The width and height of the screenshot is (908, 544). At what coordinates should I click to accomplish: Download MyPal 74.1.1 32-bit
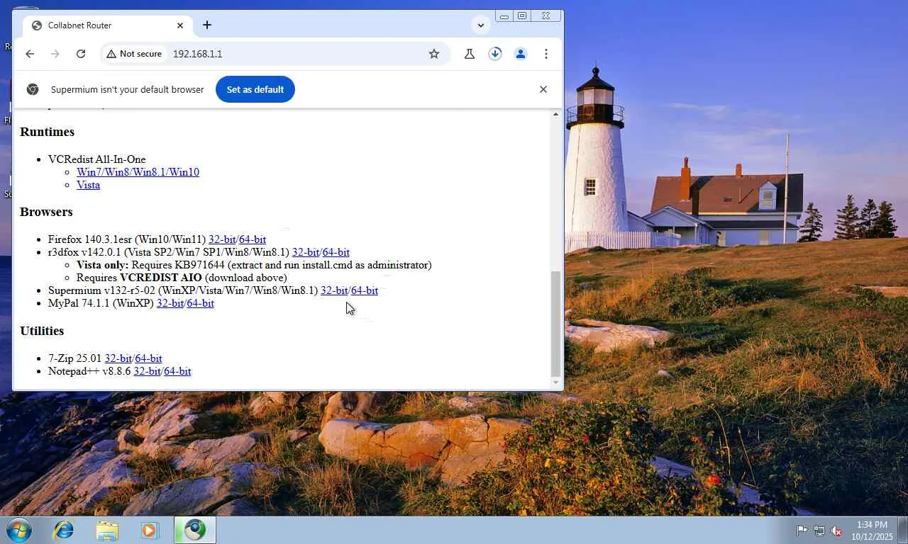point(170,303)
